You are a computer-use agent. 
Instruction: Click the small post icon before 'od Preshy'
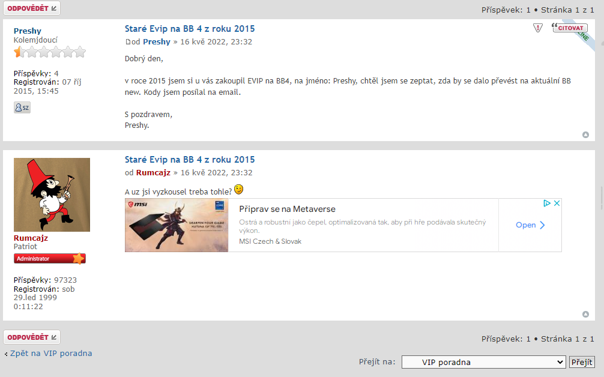tap(127, 42)
